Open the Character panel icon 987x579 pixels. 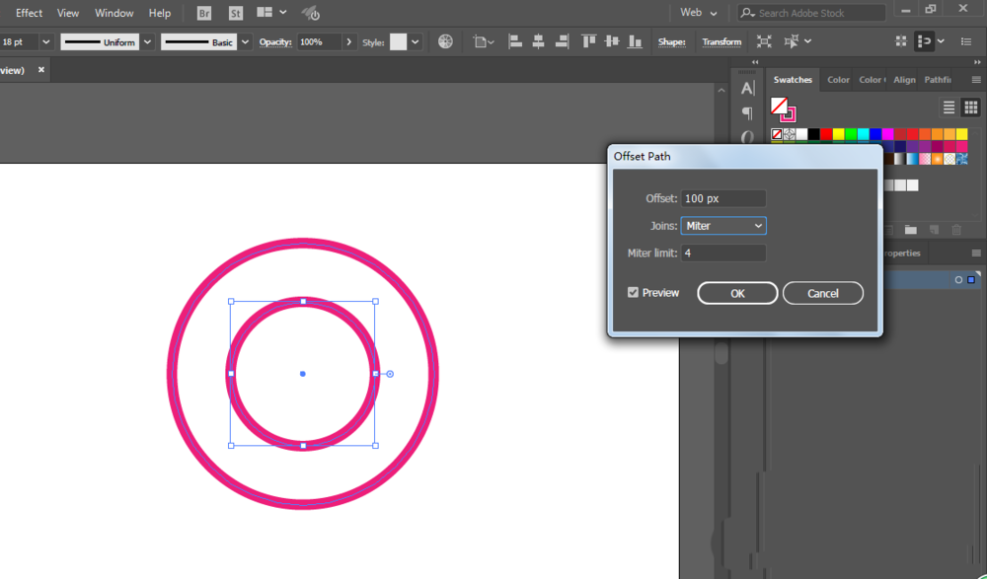point(747,89)
